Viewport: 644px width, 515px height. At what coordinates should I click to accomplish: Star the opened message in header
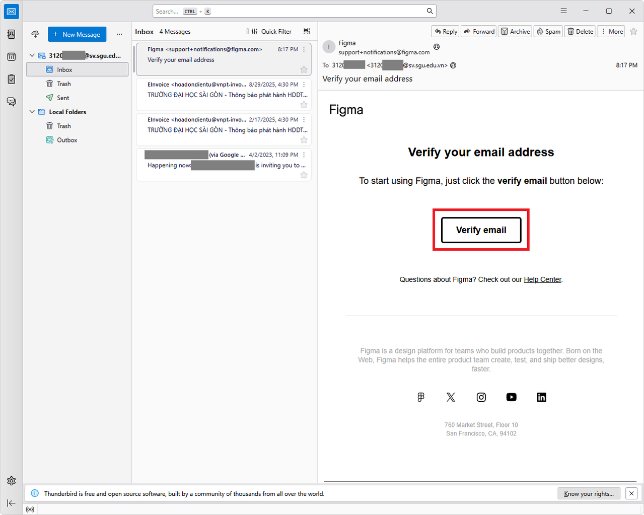tap(633, 31)
